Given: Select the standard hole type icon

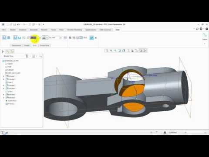Looking at the screenshot, I should [9, 38].
